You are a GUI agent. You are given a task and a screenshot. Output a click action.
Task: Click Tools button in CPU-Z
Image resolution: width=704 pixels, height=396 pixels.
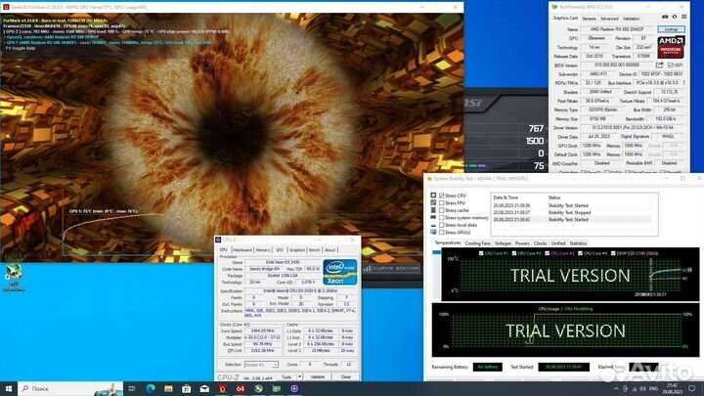286,377
